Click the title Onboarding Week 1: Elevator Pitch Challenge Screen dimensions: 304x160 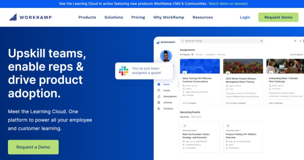click(x=284, y=80)
